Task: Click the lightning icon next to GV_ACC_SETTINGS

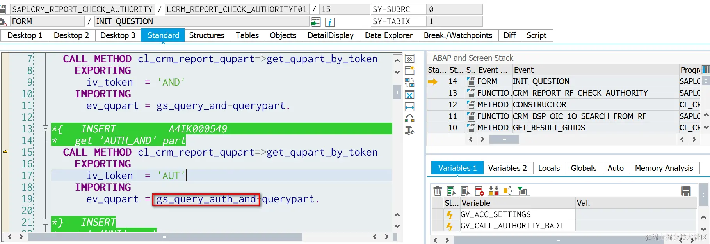Action: 449,214
